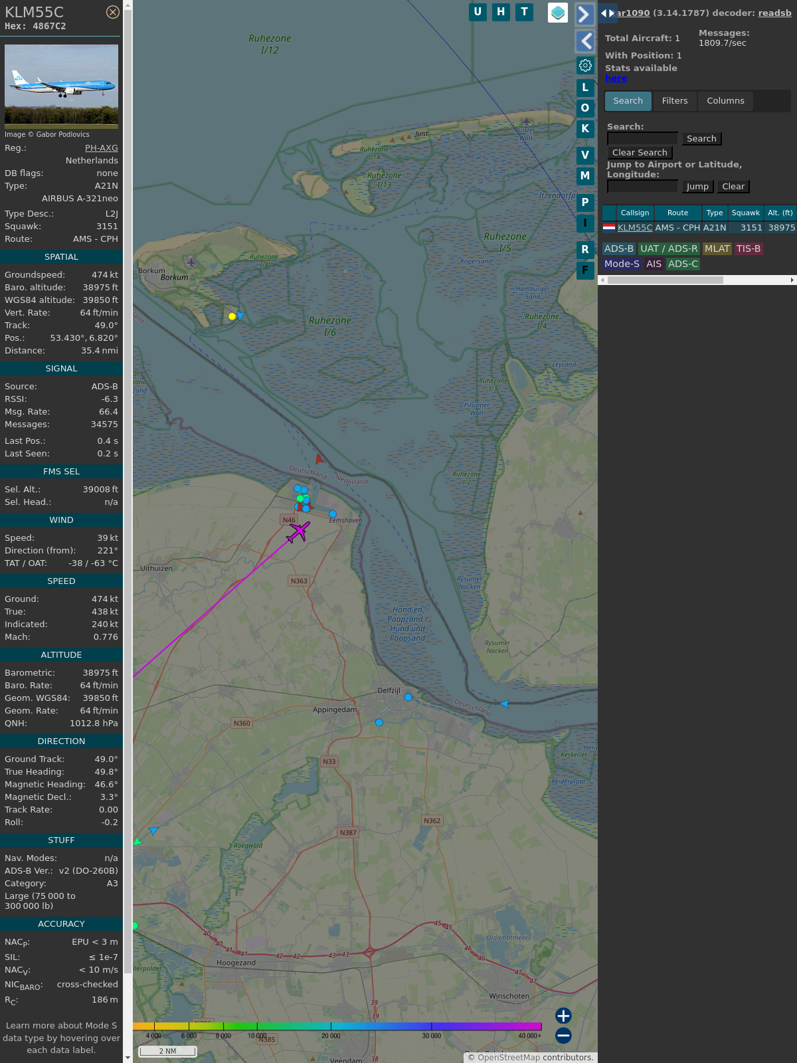Click the H map toggle button
Viewport: 797px width, 1063px height.
pyautogui.click(x=501, y=12)
